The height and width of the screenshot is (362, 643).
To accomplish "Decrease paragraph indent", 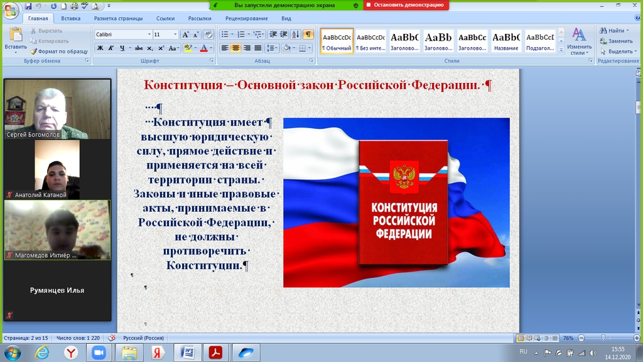I will [x=273, y=35].
